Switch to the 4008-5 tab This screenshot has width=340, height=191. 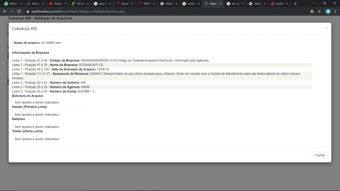point(145,4)
